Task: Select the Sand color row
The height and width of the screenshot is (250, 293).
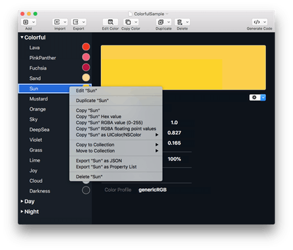Action: coord(55,78)
